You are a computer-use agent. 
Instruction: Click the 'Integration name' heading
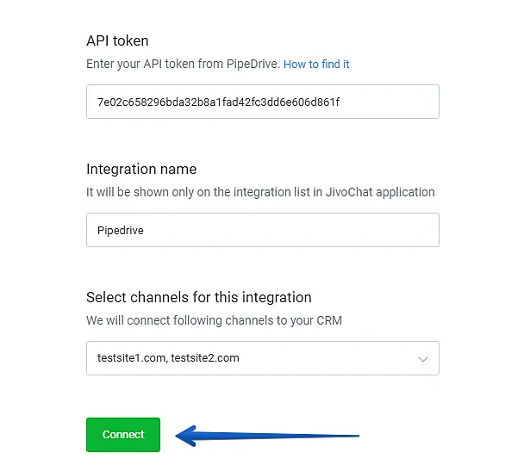pos(141,169)
